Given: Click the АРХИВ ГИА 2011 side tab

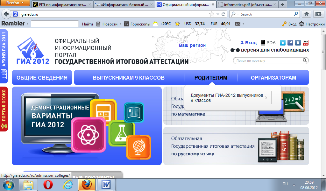Looking at the screenshot, I should coord(4,56).
